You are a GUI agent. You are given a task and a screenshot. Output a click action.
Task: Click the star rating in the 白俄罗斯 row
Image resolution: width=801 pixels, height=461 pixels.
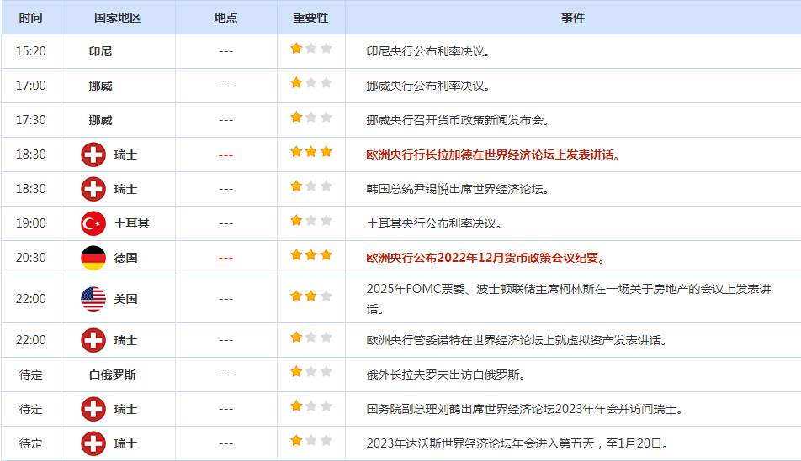311,372
